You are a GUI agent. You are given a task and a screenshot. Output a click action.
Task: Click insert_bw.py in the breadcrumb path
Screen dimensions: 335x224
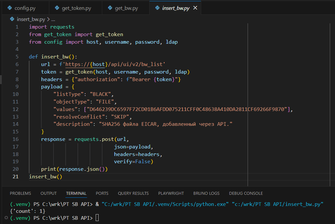[x=31, y=19]
